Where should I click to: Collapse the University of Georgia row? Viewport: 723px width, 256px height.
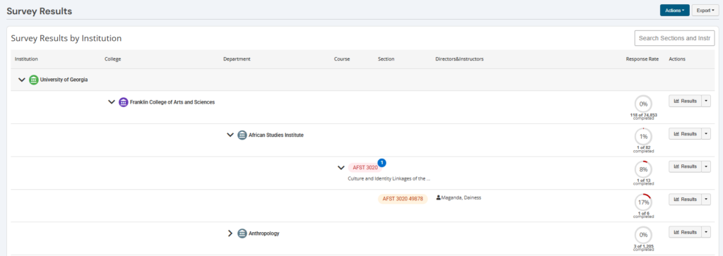(x=21, y=80)
